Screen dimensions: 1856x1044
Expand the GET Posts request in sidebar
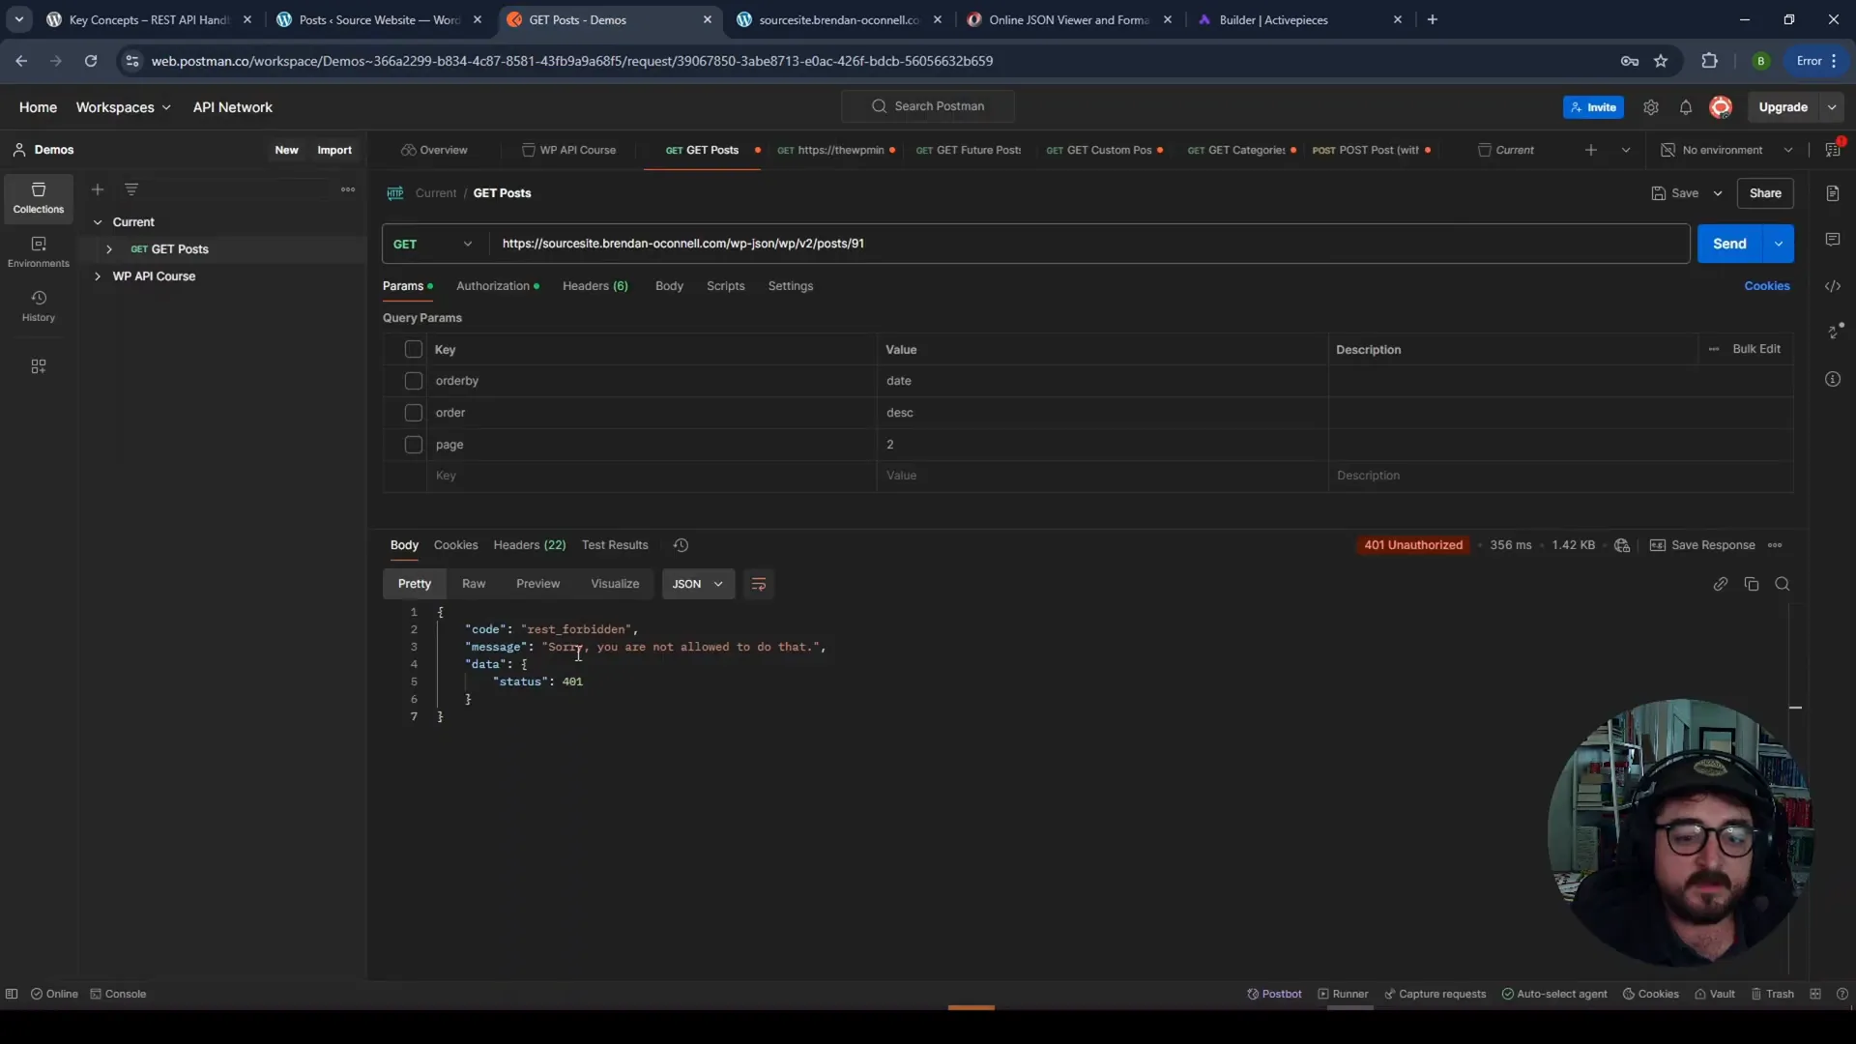(x=109, y=249)
